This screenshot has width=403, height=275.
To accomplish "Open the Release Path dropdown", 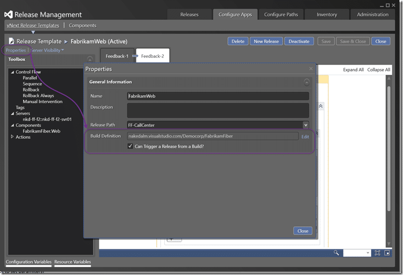I will (x=306, y=125).
